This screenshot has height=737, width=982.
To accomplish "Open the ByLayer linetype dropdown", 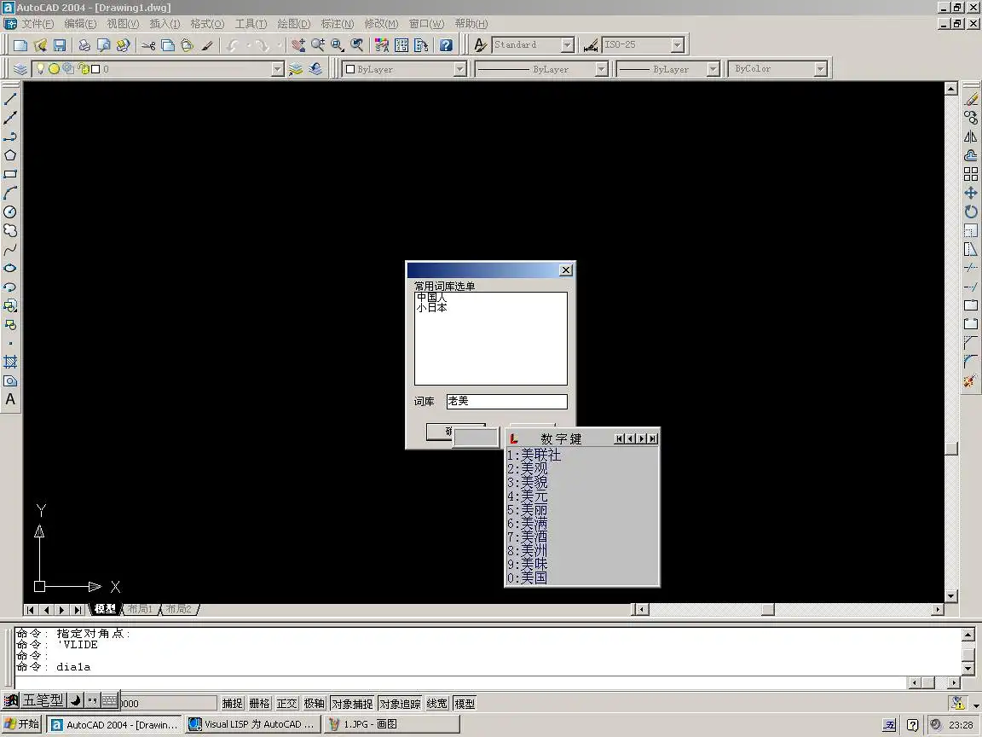I will coord(601,70).
